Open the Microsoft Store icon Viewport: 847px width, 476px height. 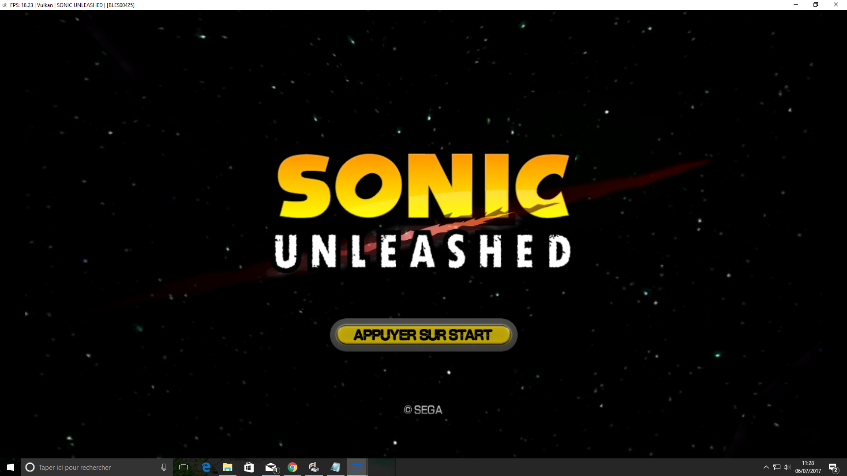click(x=249, y=467)
